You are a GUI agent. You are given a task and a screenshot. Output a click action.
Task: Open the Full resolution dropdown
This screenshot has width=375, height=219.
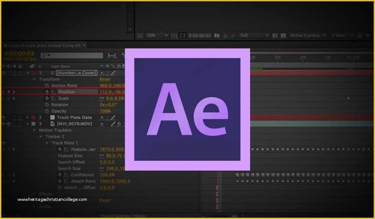pyautogui.click(x=254, y=36)
